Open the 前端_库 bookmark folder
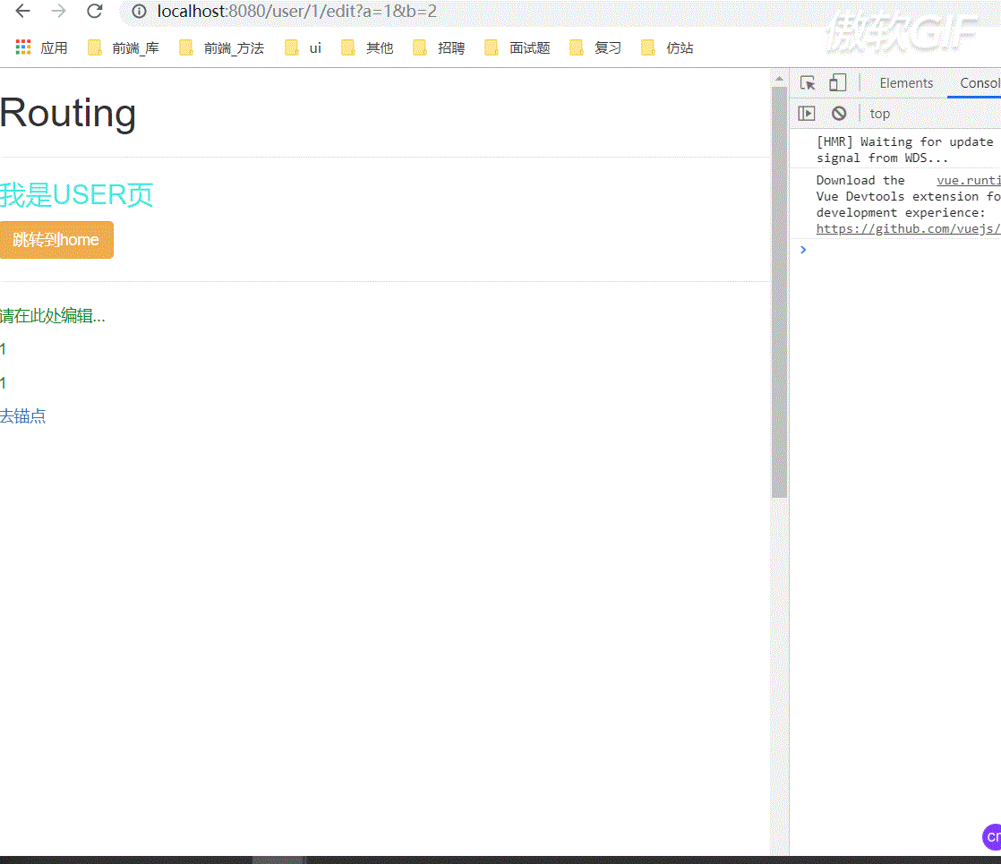Viewport: 1001px width, 864px height. pyautogui.click(x=124, y=47)
